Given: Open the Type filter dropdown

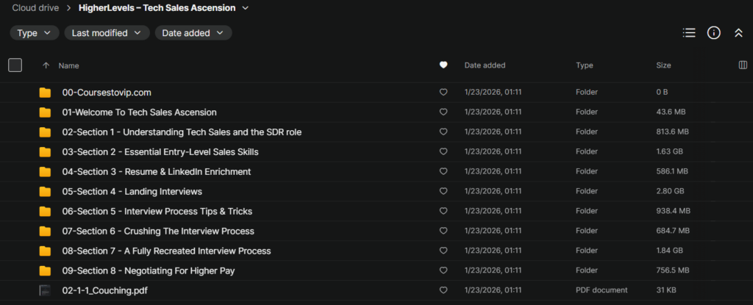Looking at the screenshot, I should click(35, 33).
